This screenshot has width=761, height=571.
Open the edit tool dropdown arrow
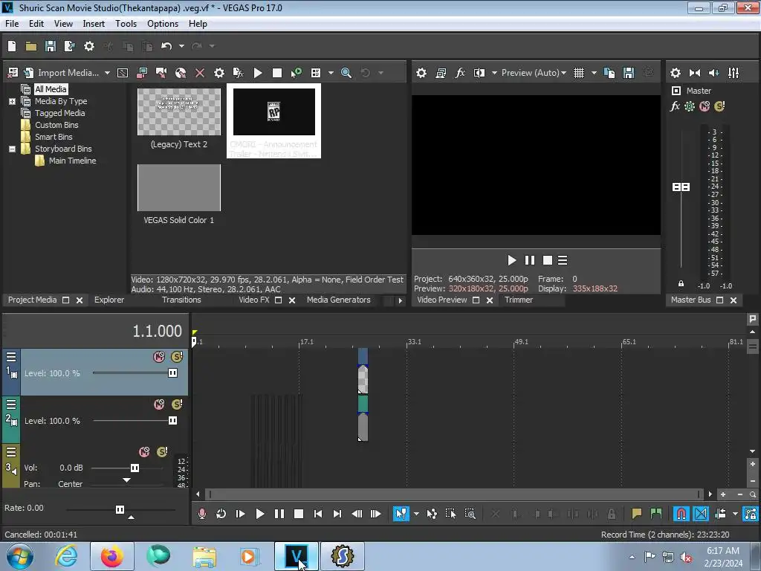(416, 514)
